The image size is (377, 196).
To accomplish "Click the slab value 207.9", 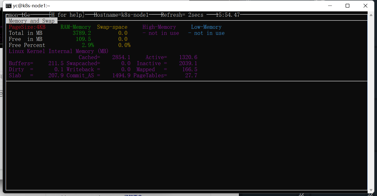I will pyautogui.click(x=56, y=76).
